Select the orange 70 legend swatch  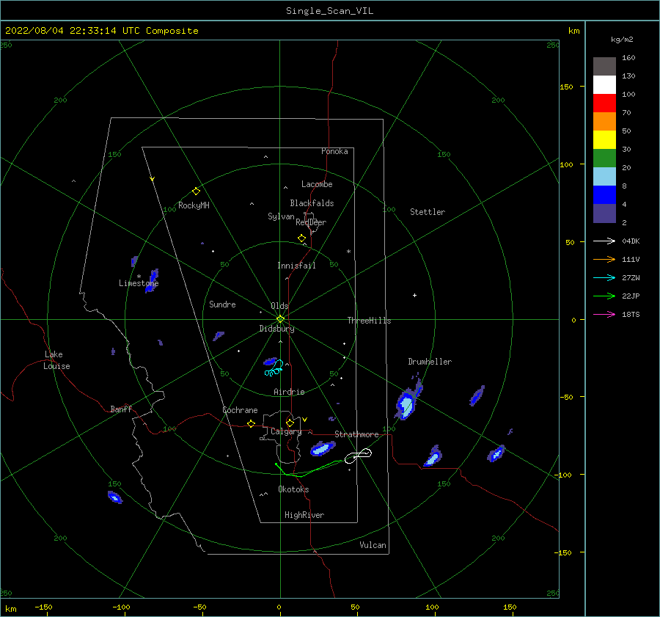604,121
